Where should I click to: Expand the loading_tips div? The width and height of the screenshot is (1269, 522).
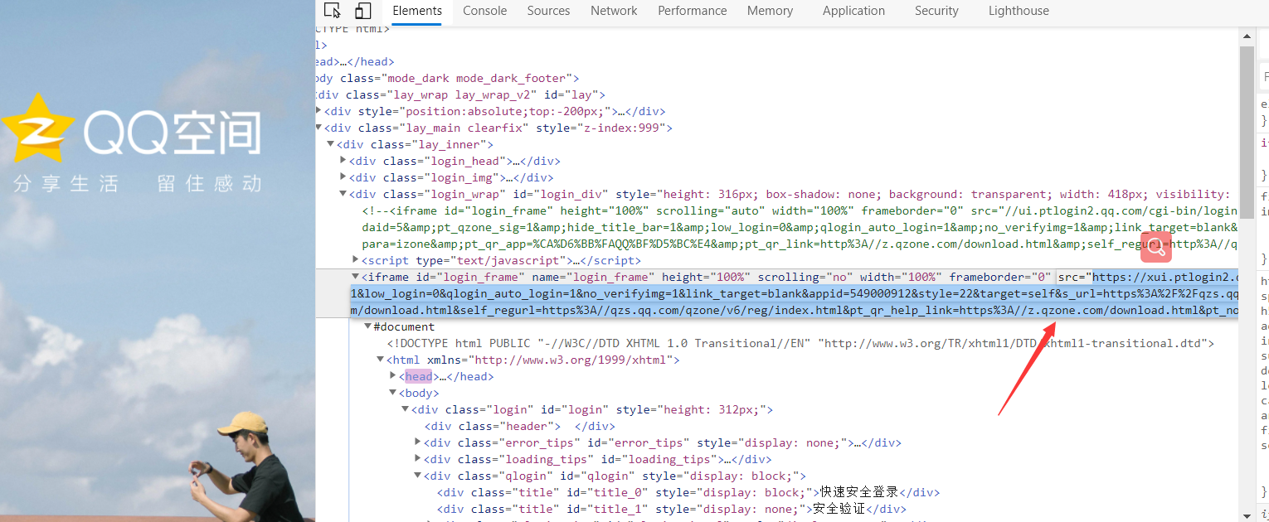click(x=418, y=459)
